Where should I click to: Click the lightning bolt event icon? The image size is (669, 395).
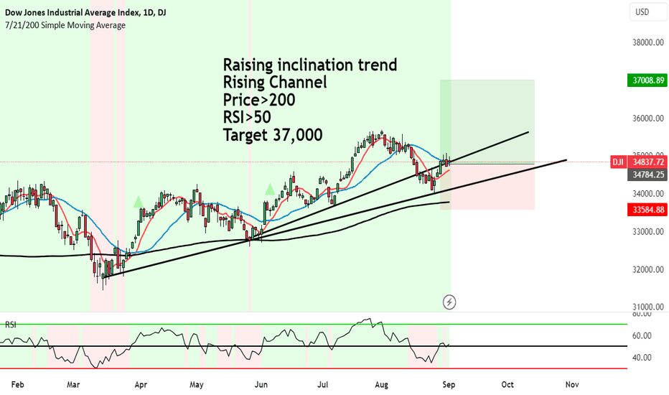tap(449, 302)
